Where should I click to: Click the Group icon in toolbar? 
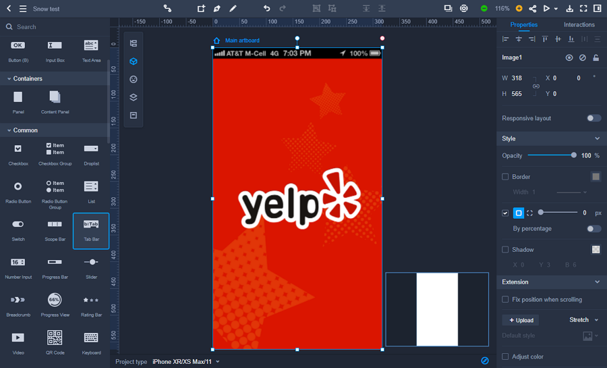[316, 8]
